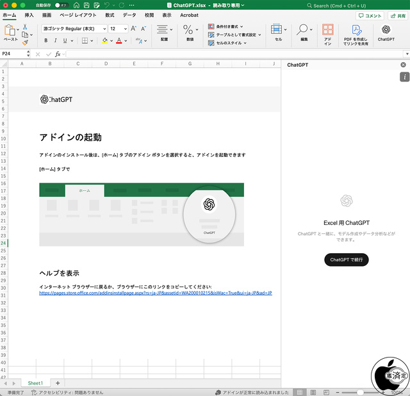Insert function with fx icon
The width and height of the screenshot is (410, 396).
(58, 54)
